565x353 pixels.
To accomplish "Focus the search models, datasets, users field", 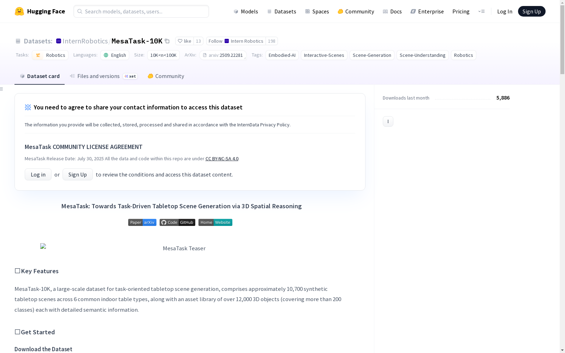I will [x=141, y=11].
